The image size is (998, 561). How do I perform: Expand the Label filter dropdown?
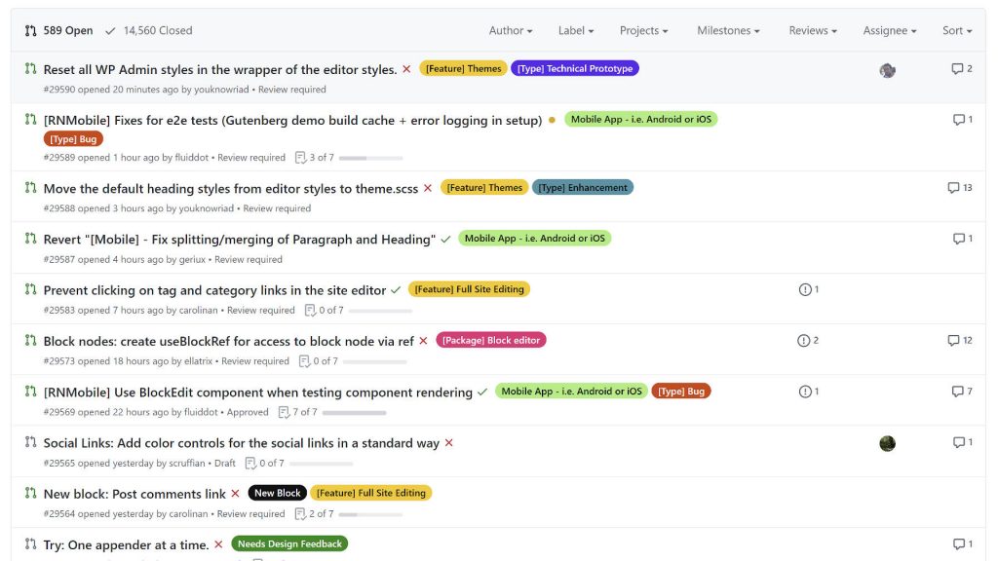tap(575, 31)
